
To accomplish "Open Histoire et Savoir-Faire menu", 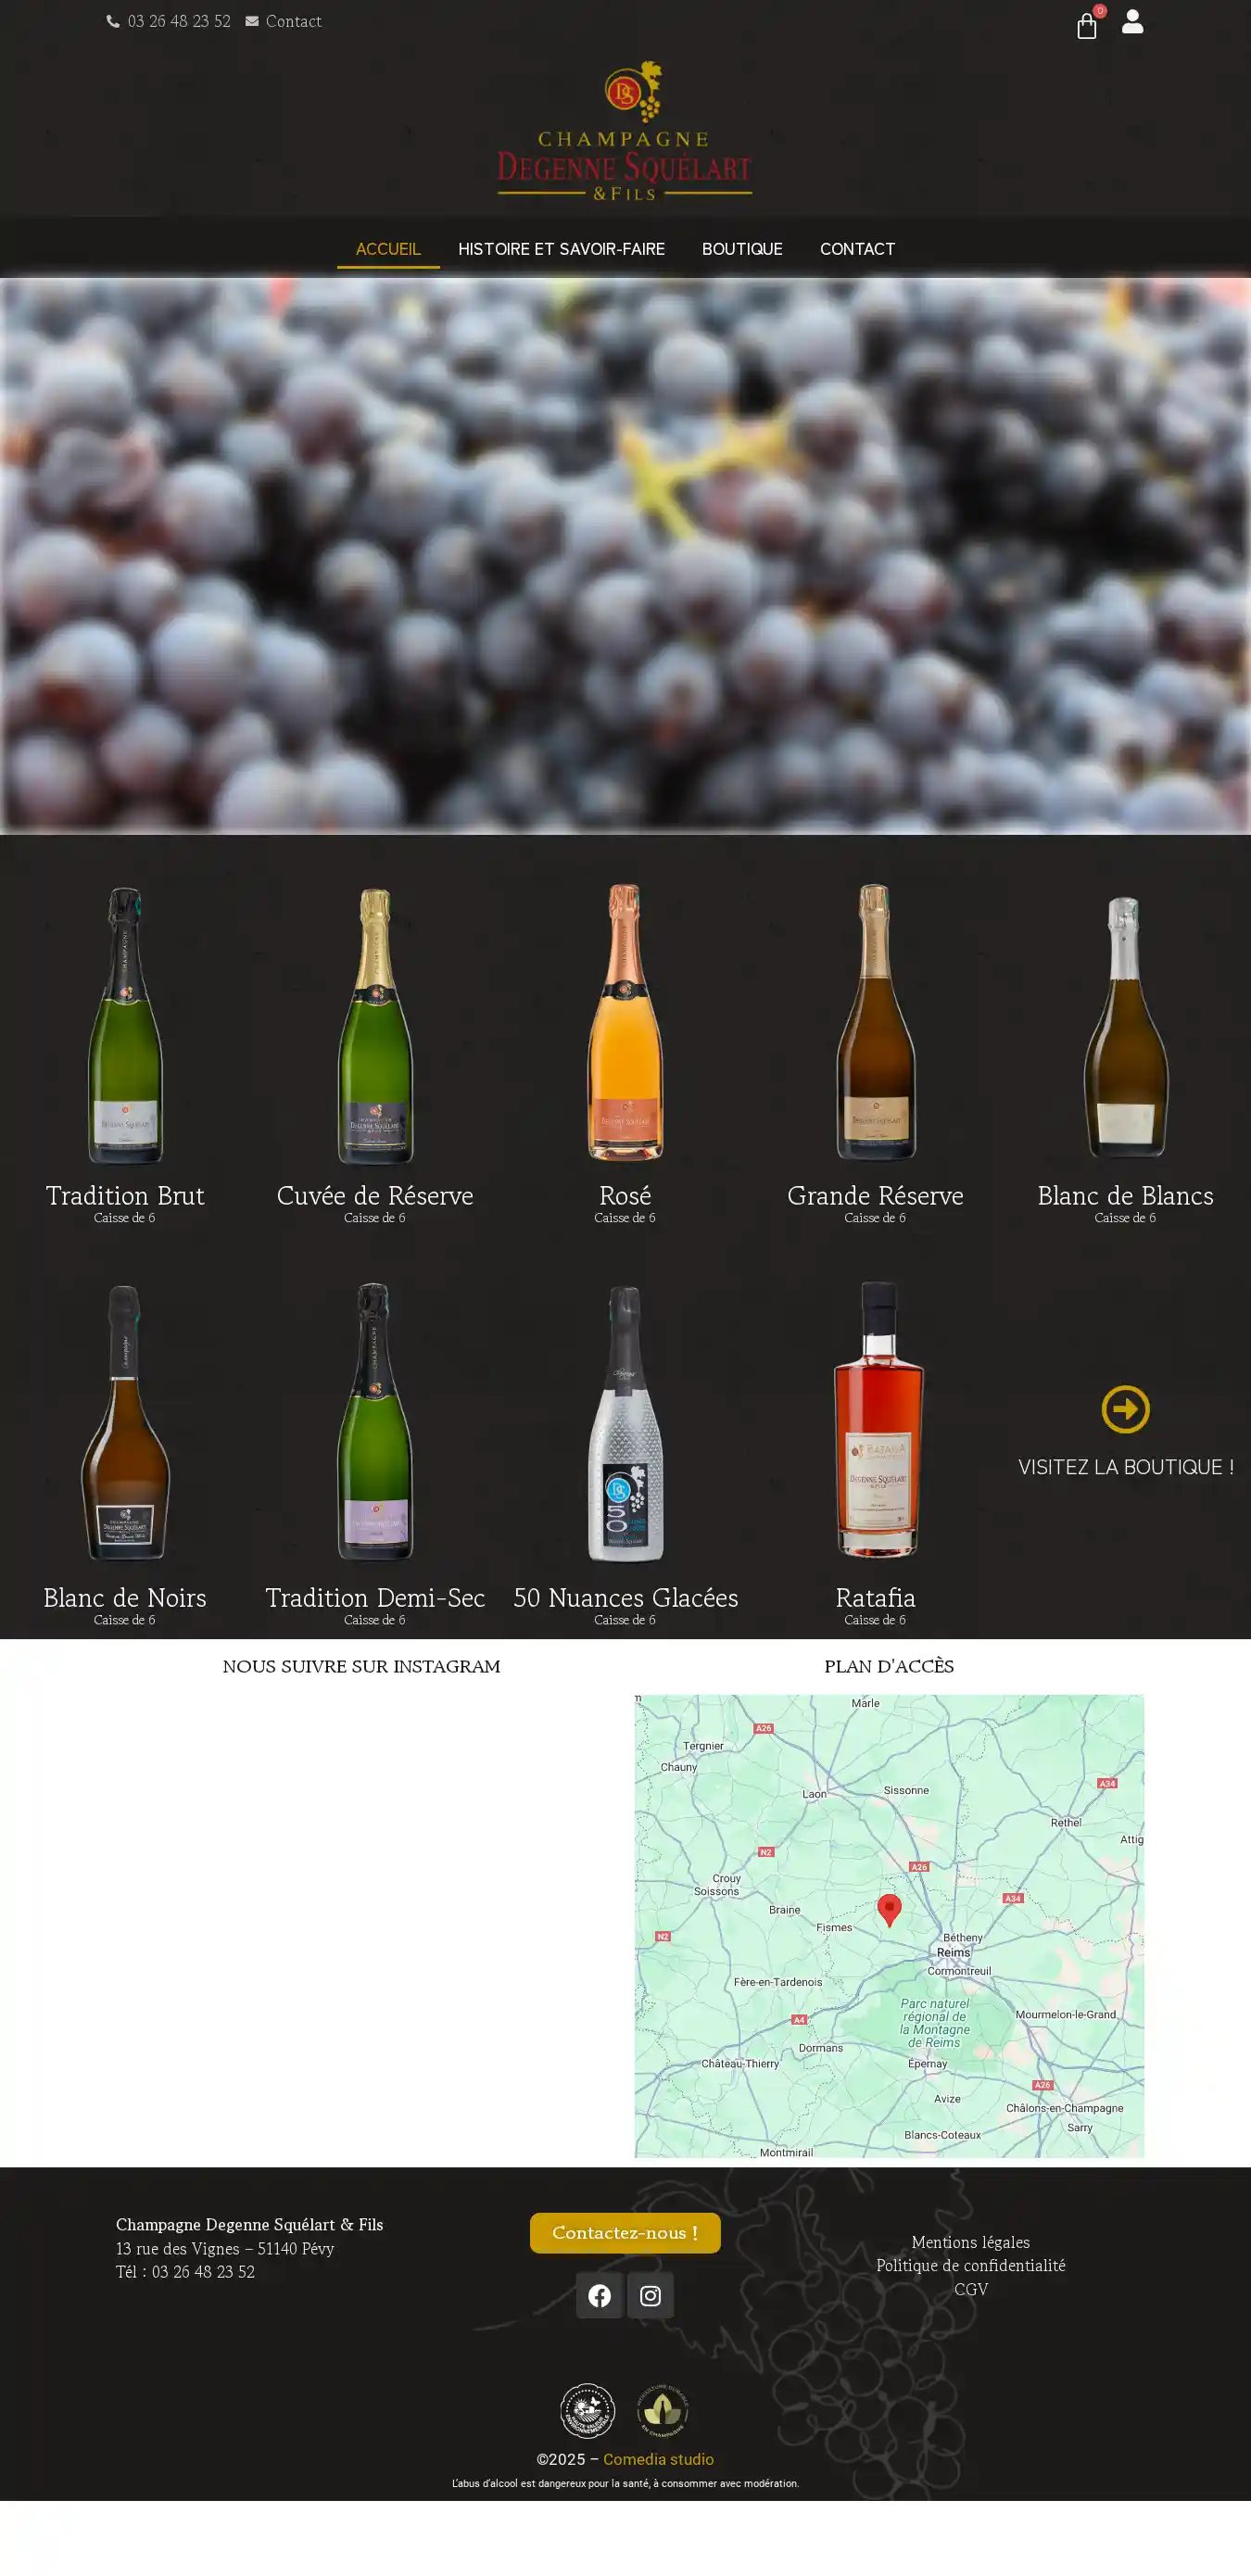I will point(561,249).
